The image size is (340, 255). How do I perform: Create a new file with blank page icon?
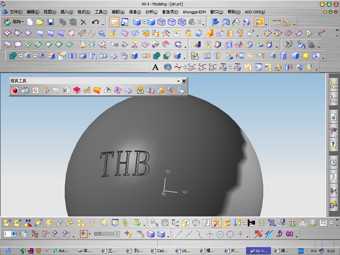point(30,22)
